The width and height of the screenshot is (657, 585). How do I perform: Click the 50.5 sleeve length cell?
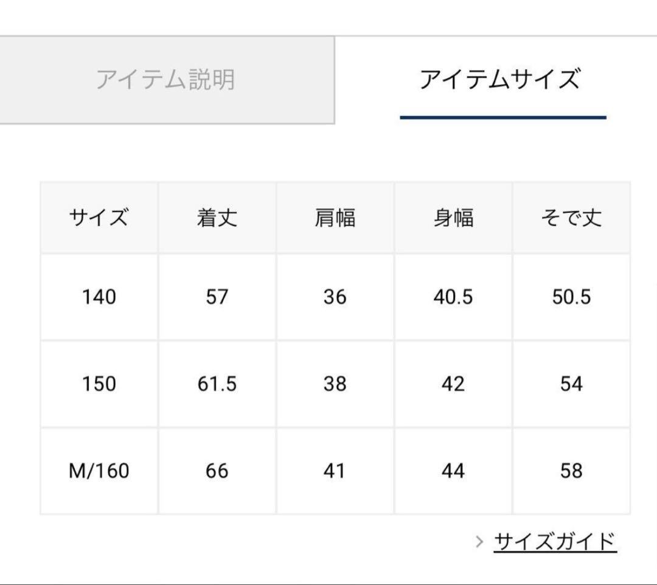coord(571,297)
